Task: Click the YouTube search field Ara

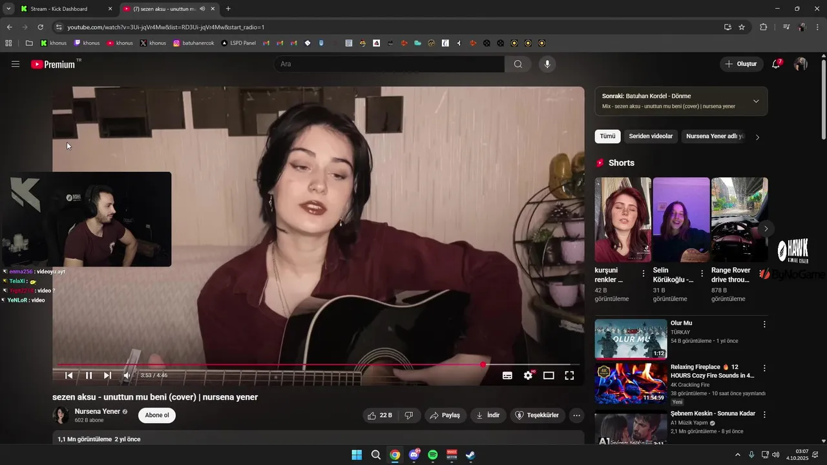Action: 390,64
